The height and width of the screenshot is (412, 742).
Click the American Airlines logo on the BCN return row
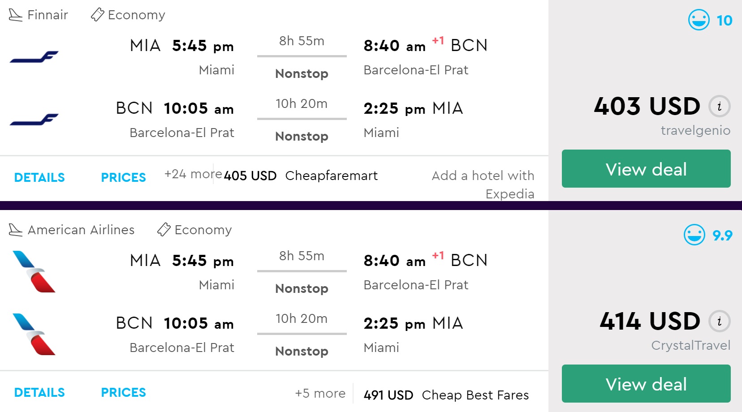(x=34, y=334)
